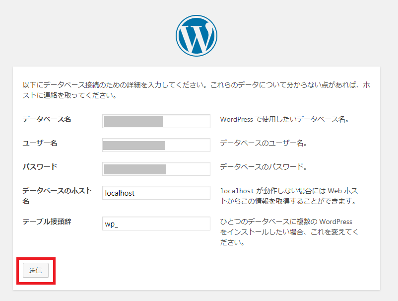The image size is (398, 301).
Task: Click the テーブル接頭辞 label
Action: tap(47, 222)
